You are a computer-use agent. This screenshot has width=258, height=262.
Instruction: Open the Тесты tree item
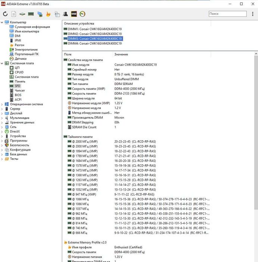click(x=14, y=159)
